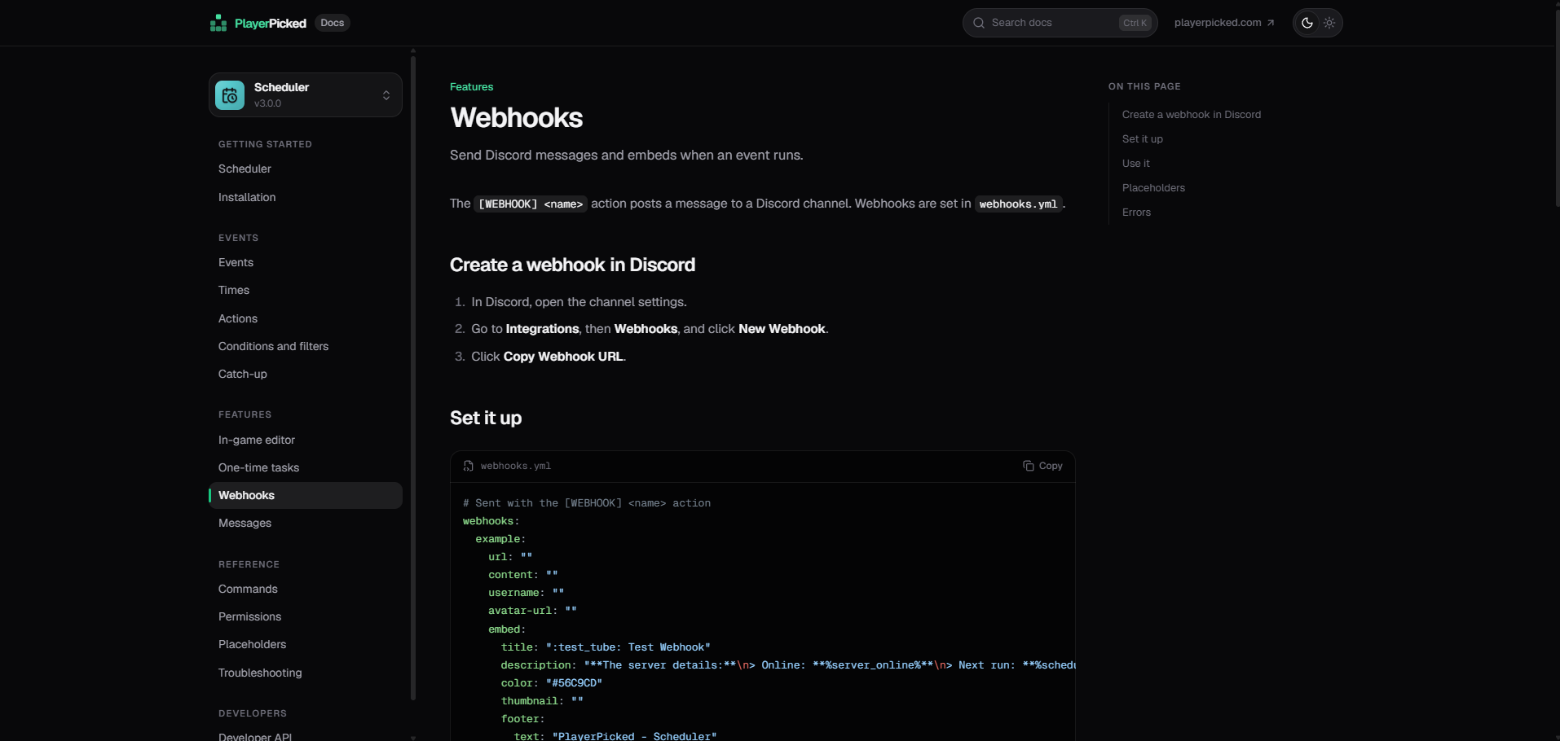Viewport: 1560px width, 741px height.
Task: Click the webhooks.yml inline code text
Action: pyautogui.click(x=1018, y=204)
